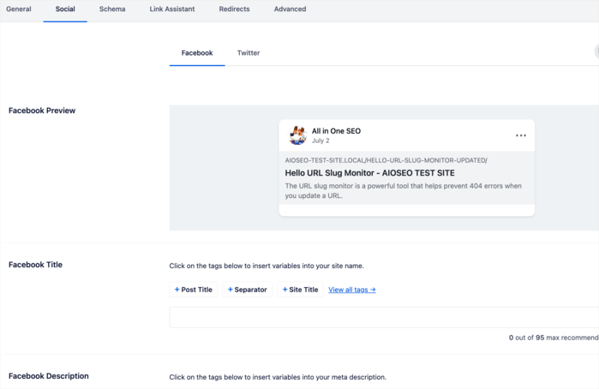
Task: Open the General tab
Action: [x=19, y=9]
